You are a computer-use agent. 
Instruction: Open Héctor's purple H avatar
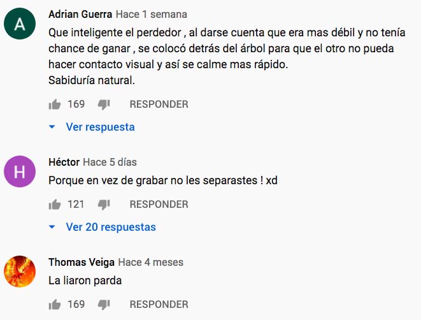pyautogui.click(x=20, y=171)
